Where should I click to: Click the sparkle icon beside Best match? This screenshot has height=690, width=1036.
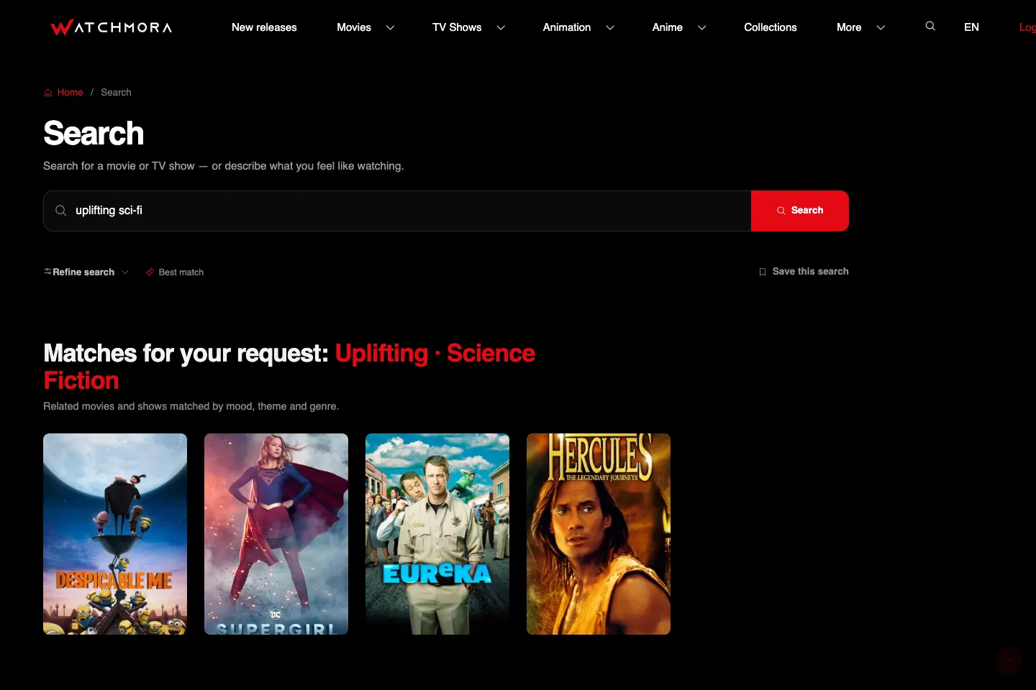pyautogui.click(x=150, y=272)
